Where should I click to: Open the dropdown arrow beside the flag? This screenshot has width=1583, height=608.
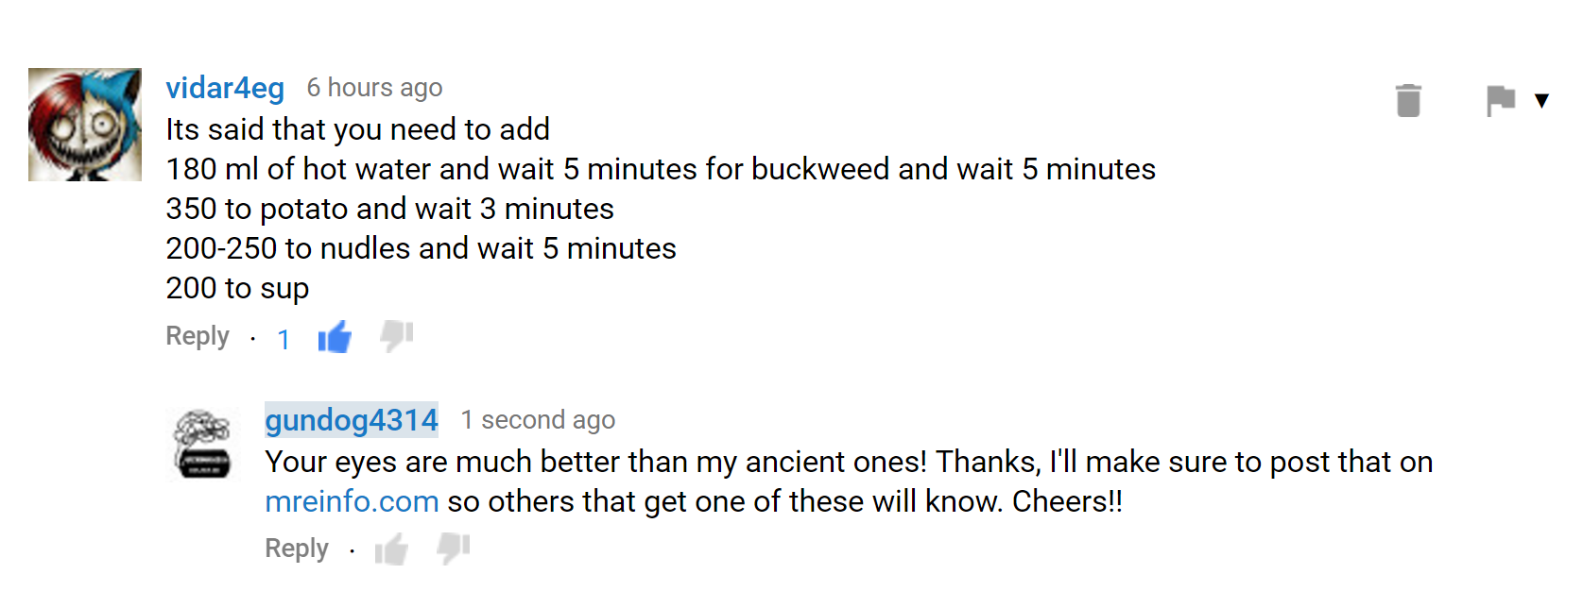pyautogui.click(x=1541, y=101)
